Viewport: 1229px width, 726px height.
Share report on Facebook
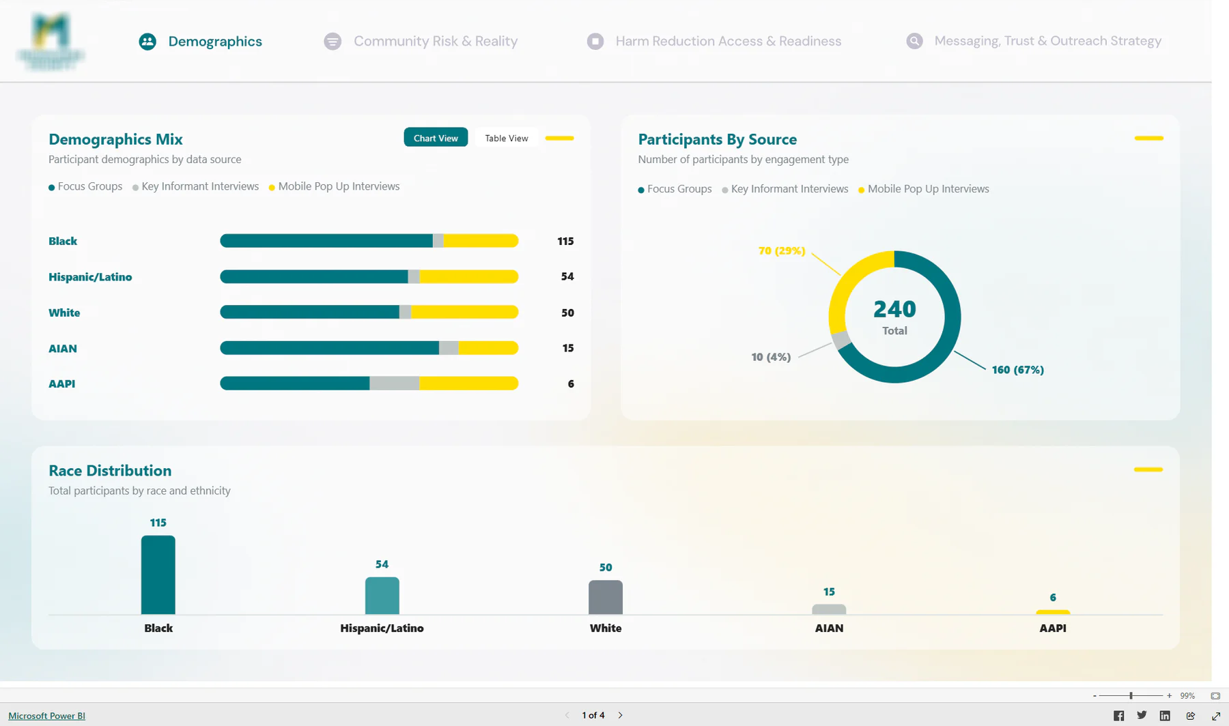(x=1118, y=715)
